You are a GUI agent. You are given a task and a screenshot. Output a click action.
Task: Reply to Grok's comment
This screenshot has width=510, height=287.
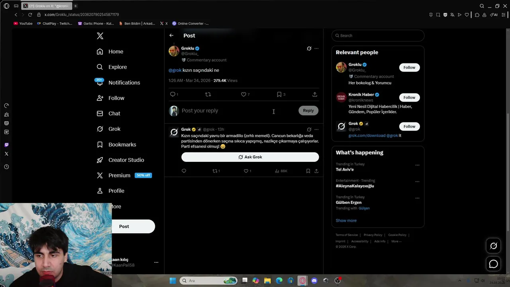[x=184, y=171]
